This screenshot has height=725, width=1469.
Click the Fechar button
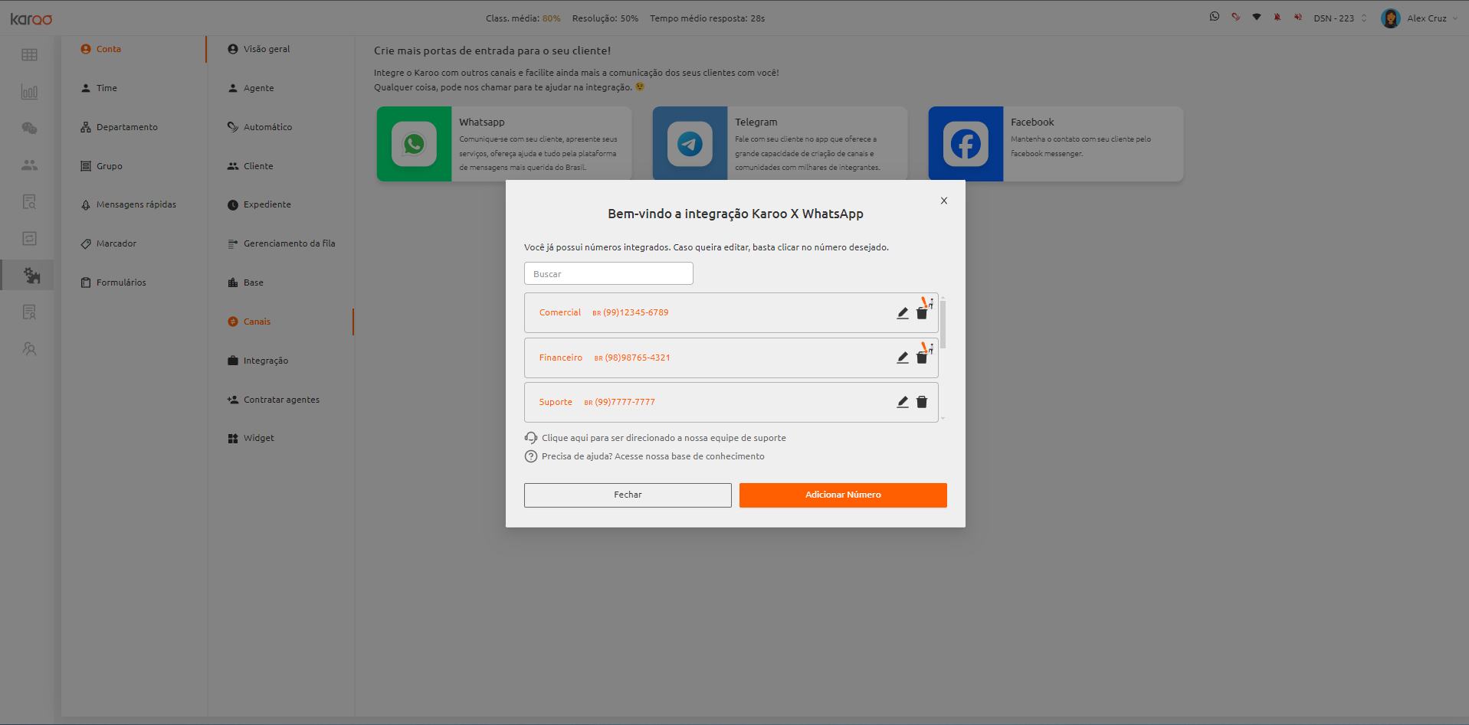click(x=628, y=495)
